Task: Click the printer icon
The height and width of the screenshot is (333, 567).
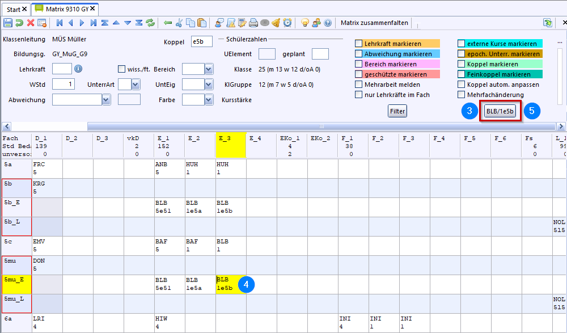Action: (x=253, y=23)
